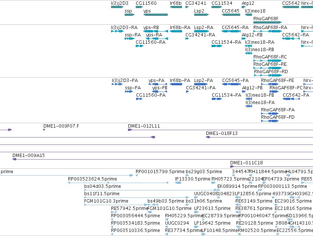
Task: Select the RhoGAP68F-RC transcript
Action: (x=267, y=61)
